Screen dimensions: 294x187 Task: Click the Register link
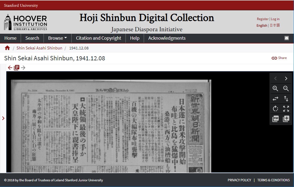pos(262,19)
